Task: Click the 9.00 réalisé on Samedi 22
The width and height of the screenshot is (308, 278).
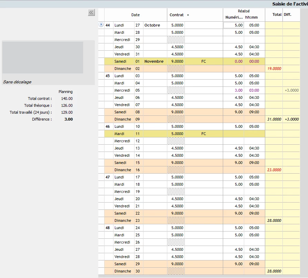Action: [238, 213]
